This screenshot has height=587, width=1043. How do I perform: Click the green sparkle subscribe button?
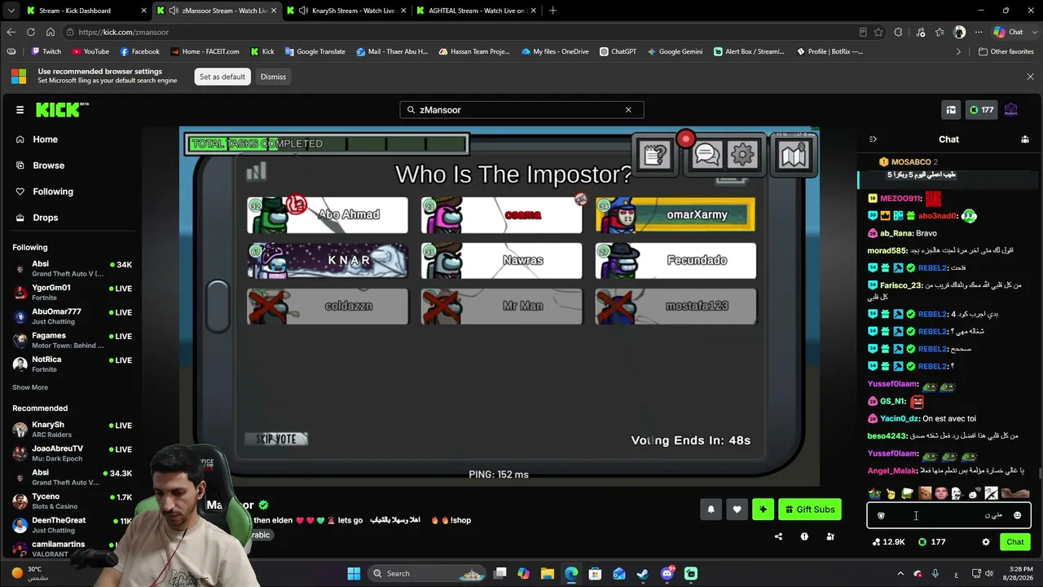point(763,510)
